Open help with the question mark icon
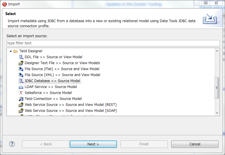The width and height of the screenshot is (225, 155). [x=12, y=144]
